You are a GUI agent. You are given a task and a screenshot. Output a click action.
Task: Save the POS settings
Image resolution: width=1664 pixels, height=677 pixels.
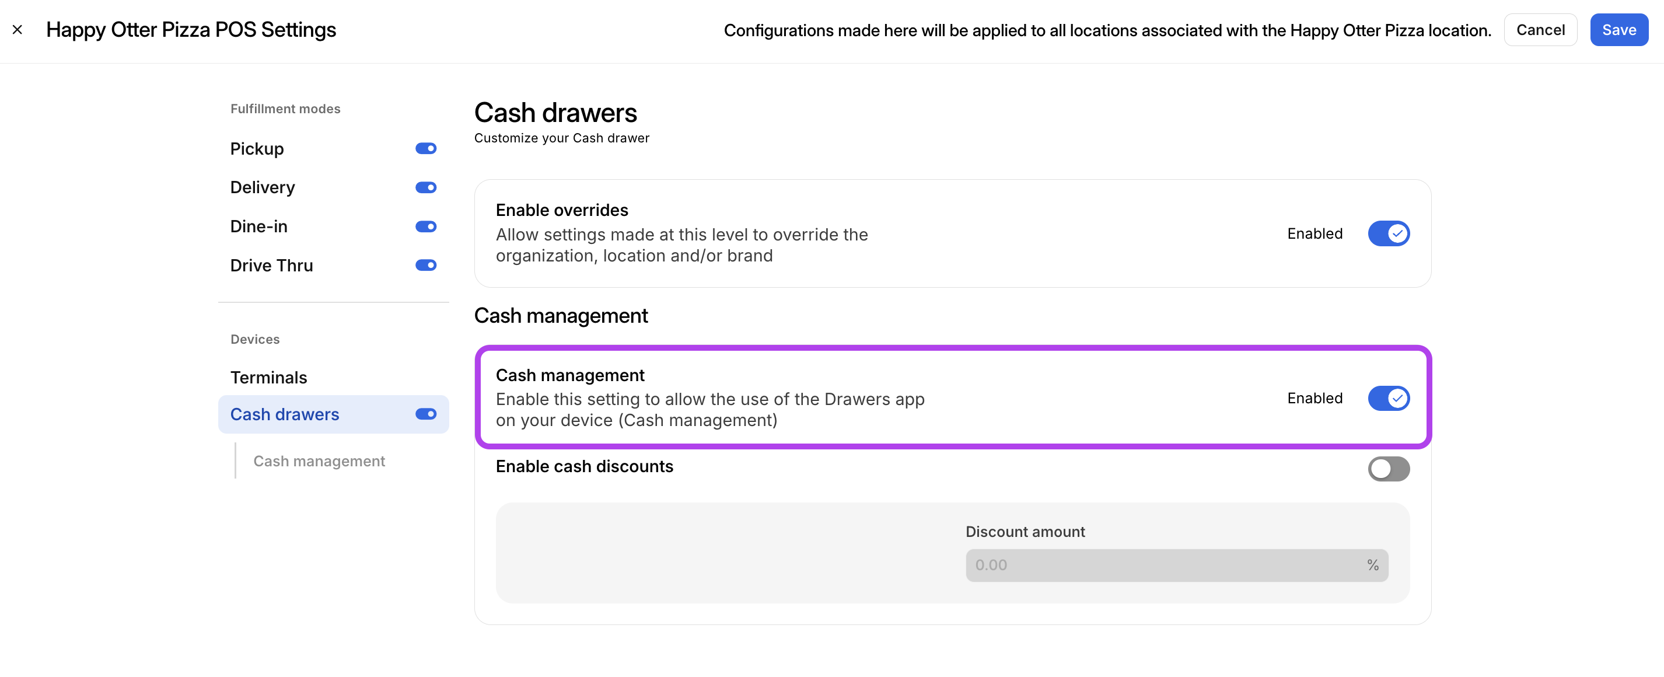click(x=1618, y=30)
